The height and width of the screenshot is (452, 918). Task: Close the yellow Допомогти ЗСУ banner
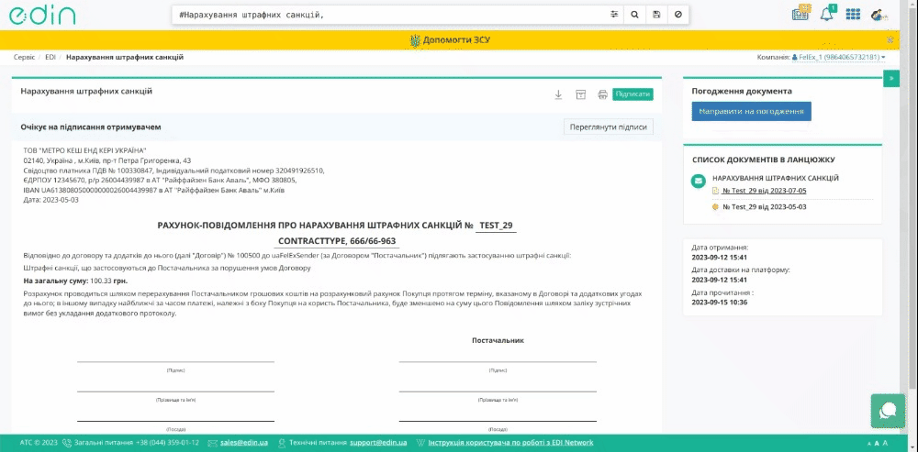point(890,39)
